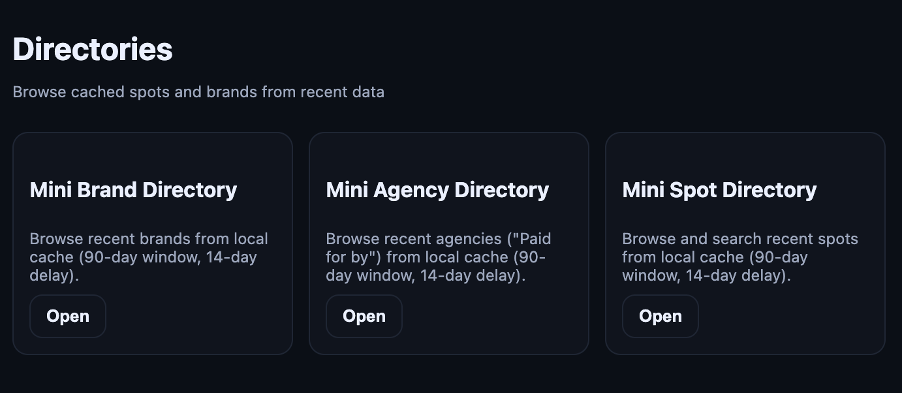
Task: Click "14-day delay" text in the Brand card
Action: point(232,258)
